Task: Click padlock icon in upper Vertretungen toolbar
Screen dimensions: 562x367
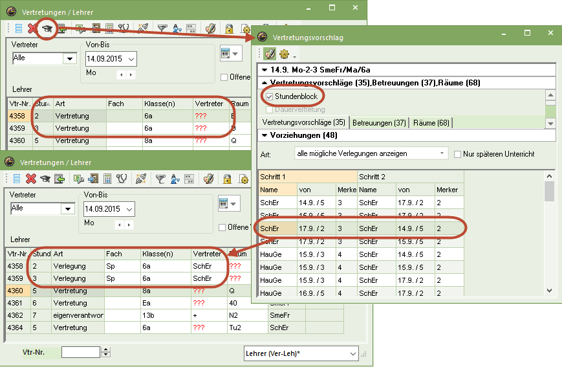Action: [230, 28]
